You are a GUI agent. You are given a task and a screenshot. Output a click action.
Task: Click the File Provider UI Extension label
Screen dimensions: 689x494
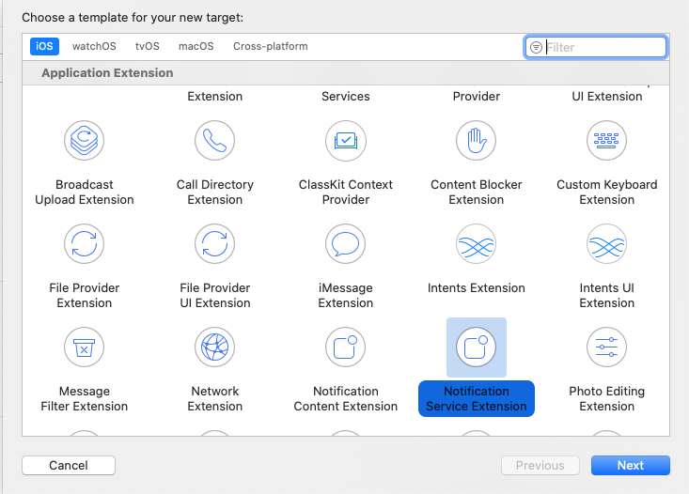coord(215,295)
